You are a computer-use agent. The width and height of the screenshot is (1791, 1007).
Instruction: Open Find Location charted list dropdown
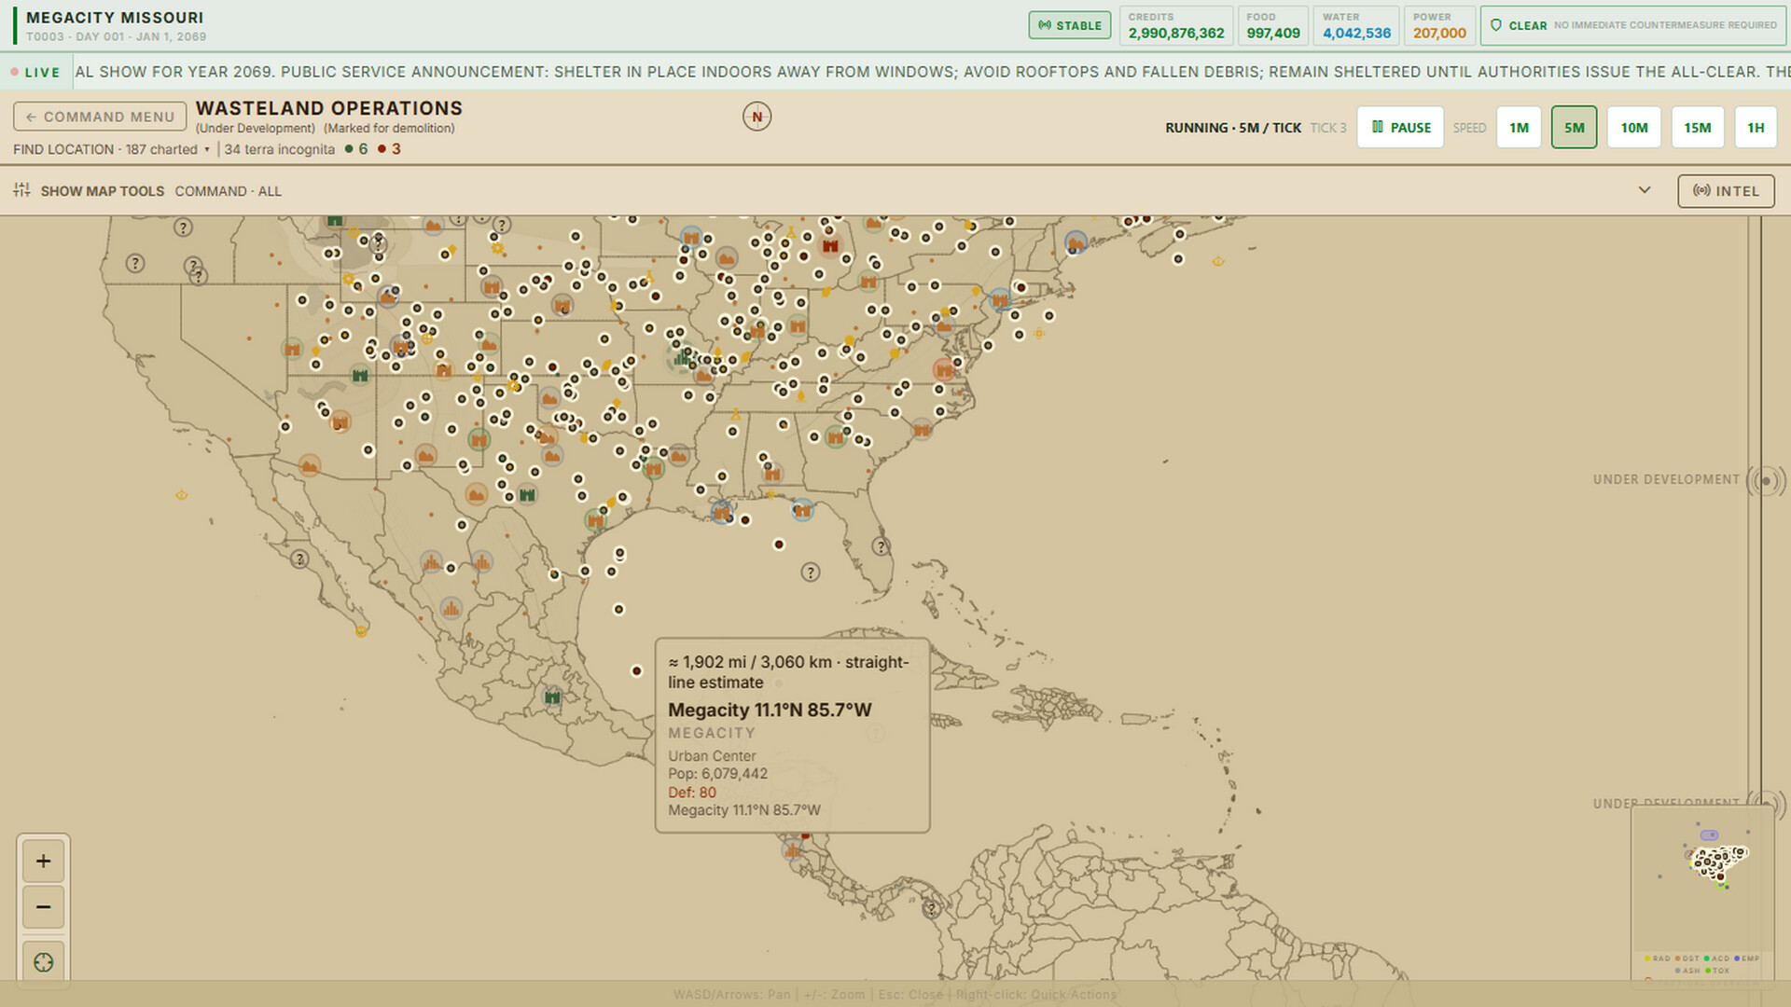(111, 149)
